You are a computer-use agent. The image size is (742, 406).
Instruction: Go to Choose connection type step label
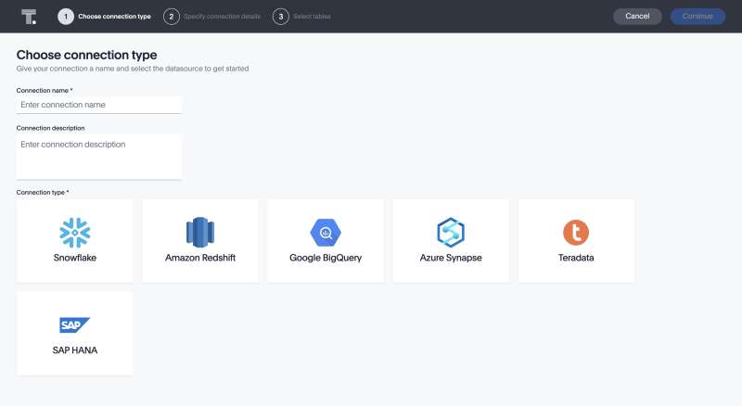(114, 17)
